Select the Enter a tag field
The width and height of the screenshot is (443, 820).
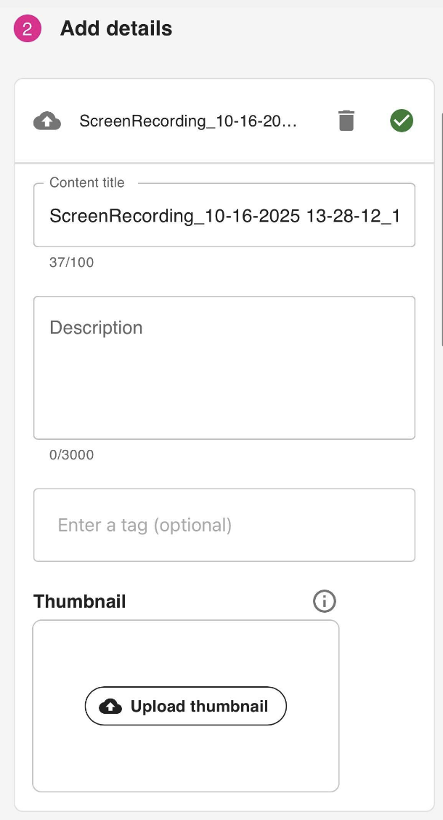224,525
